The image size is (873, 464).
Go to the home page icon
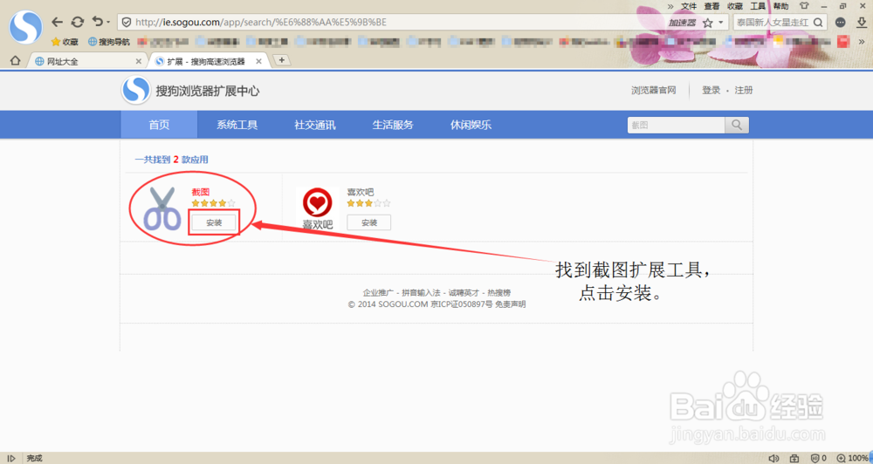(15, 61)
